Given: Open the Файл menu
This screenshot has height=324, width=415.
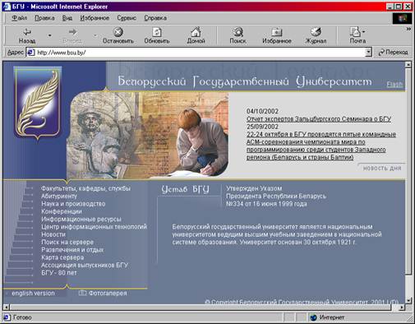Looking at the screenshot, I should (x=20, y=18).
